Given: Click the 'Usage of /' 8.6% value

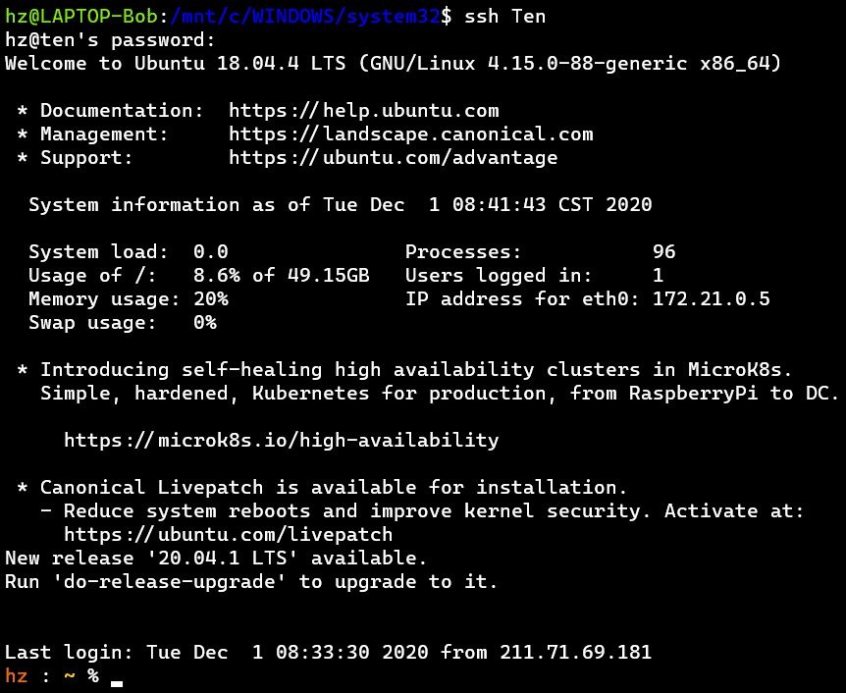Looking at the screenshot, I should (216, 275).
